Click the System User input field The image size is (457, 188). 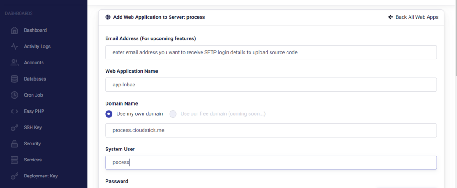(271, 162)
